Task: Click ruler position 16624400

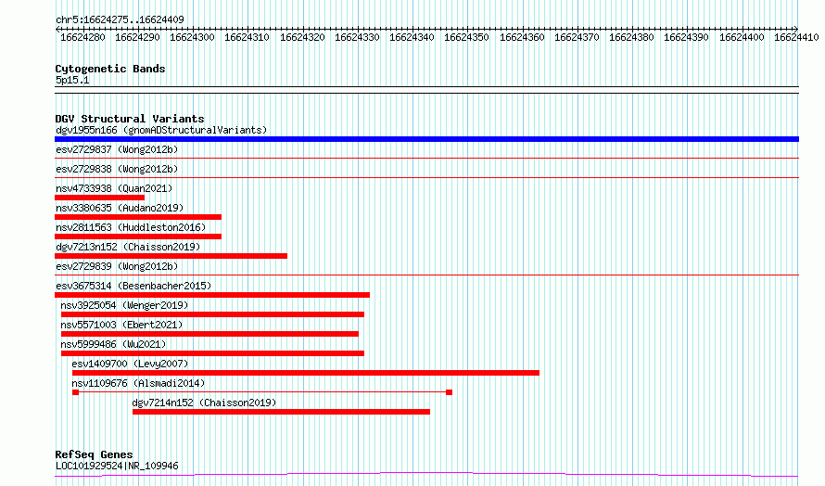Action: (742, 37)
